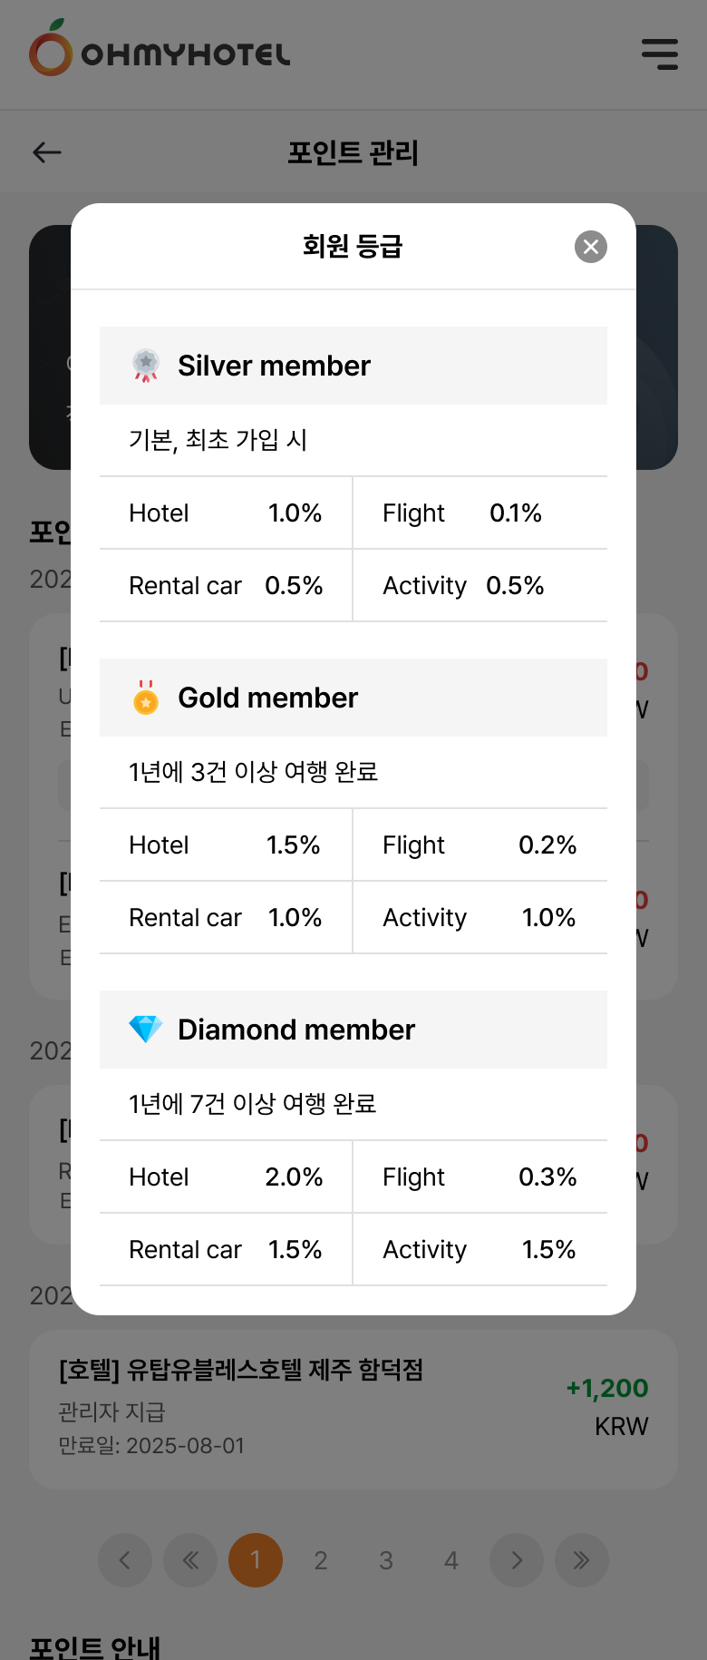Image resolution: width=707 pixels, height=1660 pixels.
Task: Click the Silver member medal icon
Action: click(x=146, y=366)
